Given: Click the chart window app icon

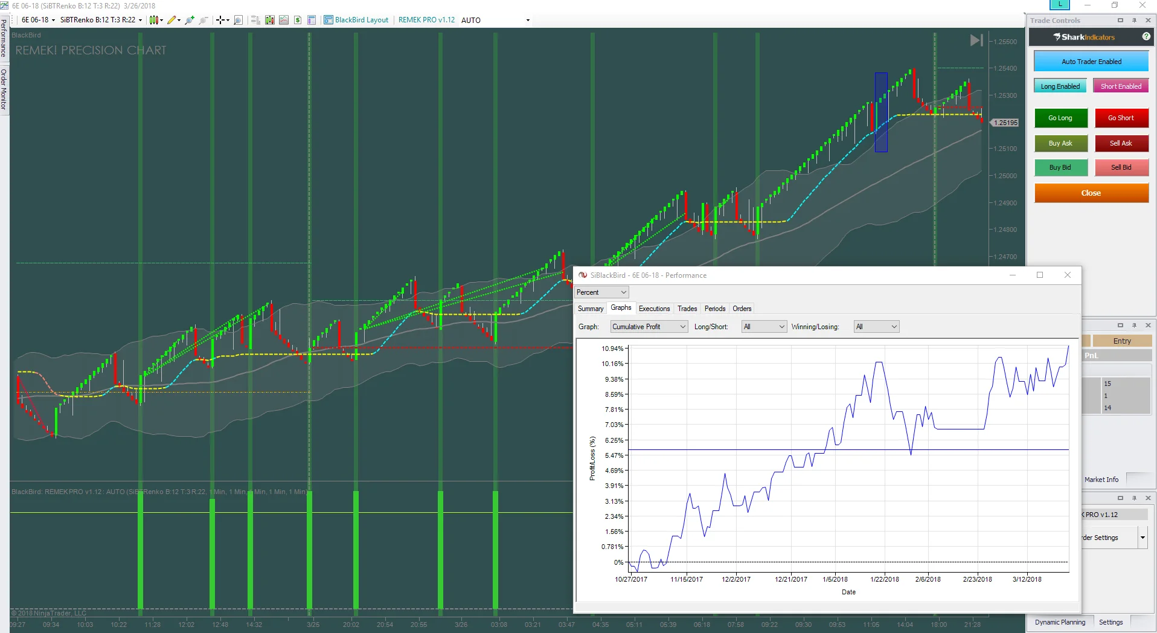Looking at the screenshot, I should pyautogui.click(x=4, y=5).
